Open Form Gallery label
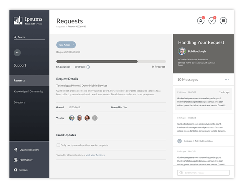This screenshot has width=243, height=187. [x=26, y=160]
